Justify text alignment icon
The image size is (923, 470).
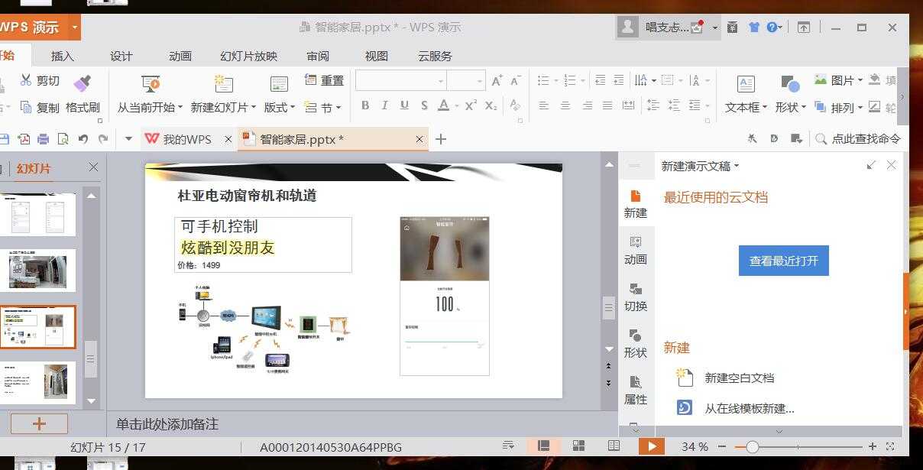pos(608,105)
